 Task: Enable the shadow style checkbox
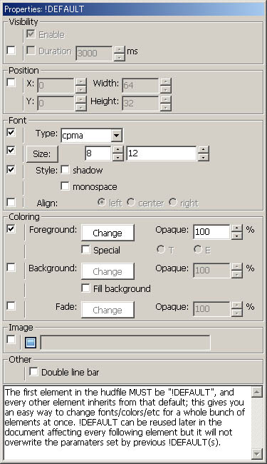(65, 170)
